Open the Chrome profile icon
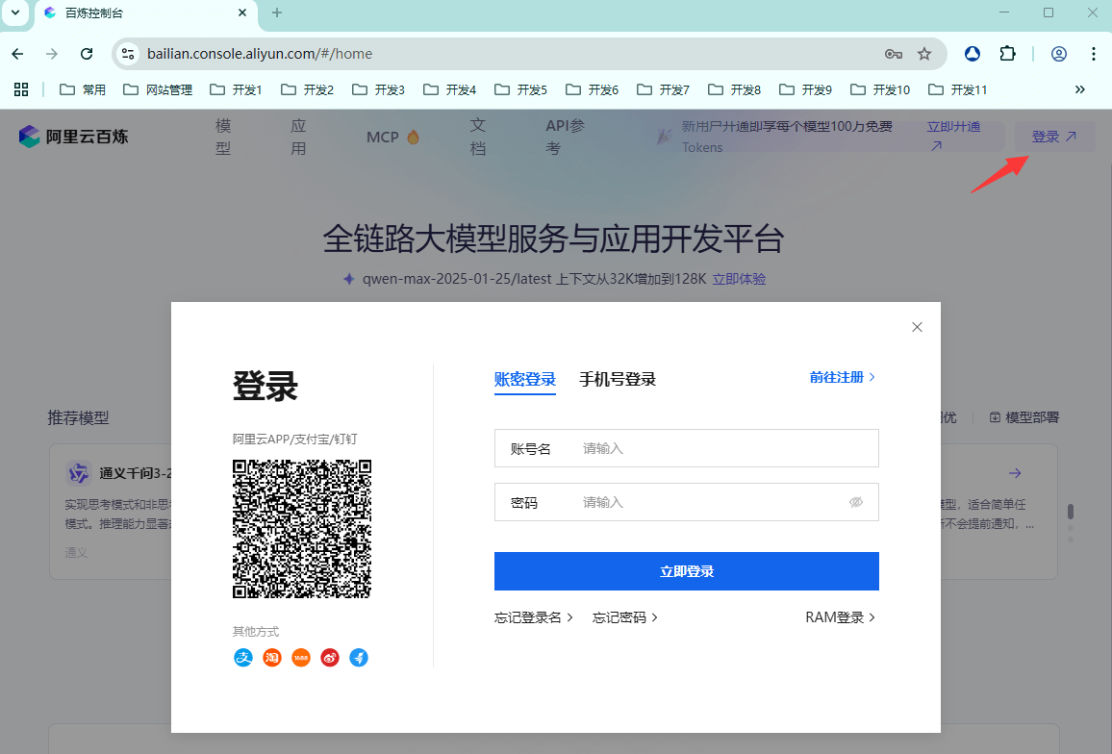 tap(1059, 54)
